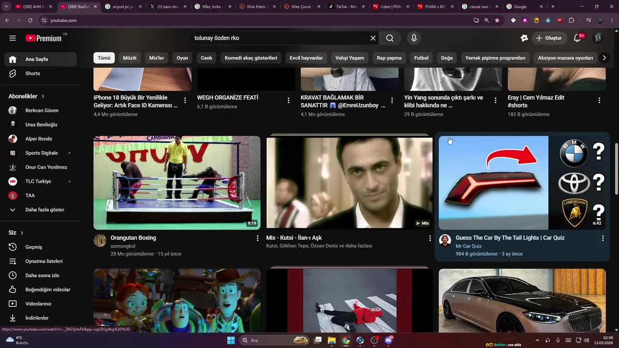The image size is (619, 348).
Task: Open File Explorer from the taskbar
Action: pyautogui.click(x=332, y=340)
